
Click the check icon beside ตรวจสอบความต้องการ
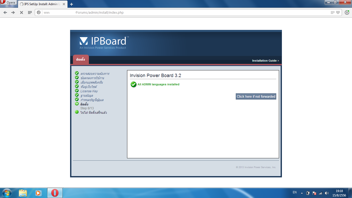(x=77, y=73)
